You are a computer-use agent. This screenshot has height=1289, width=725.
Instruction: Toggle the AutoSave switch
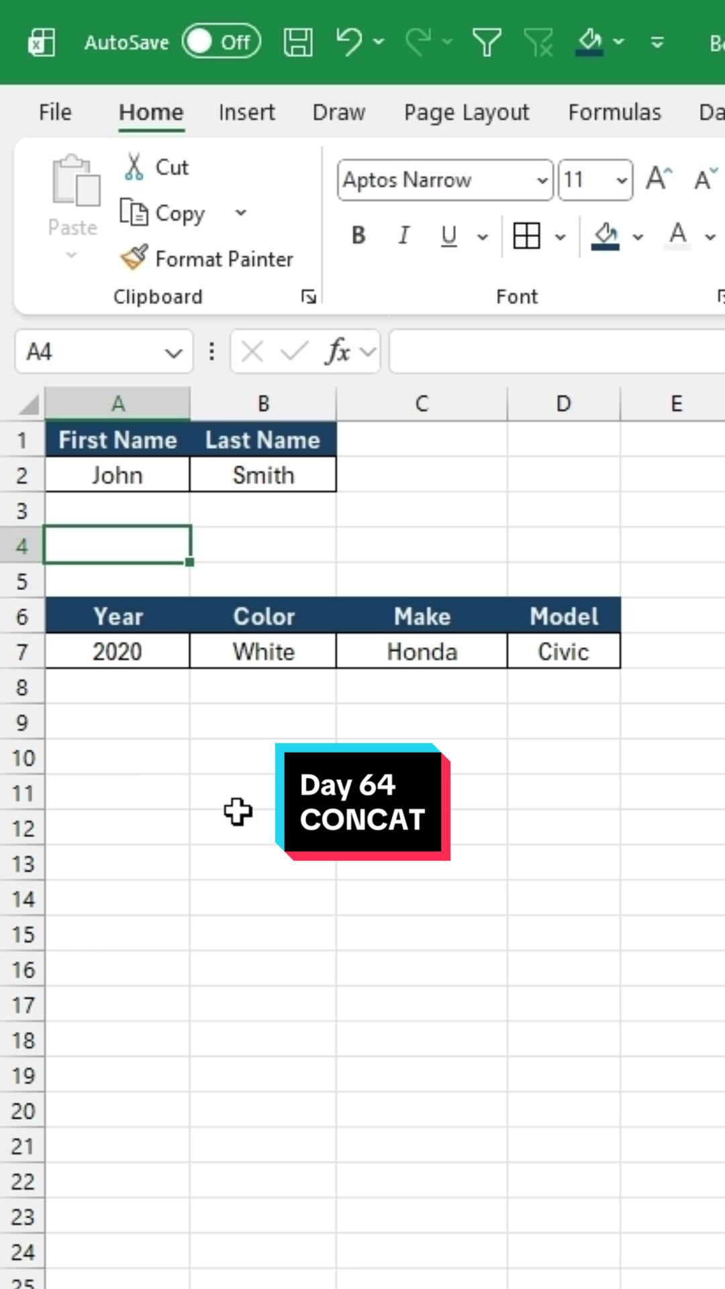pos(221,42)
